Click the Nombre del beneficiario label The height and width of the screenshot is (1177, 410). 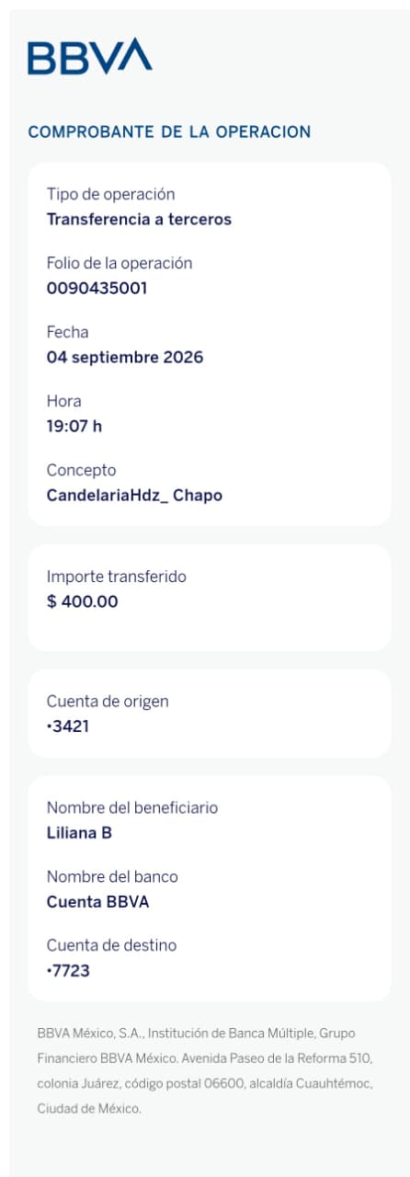tap(132, 808)
